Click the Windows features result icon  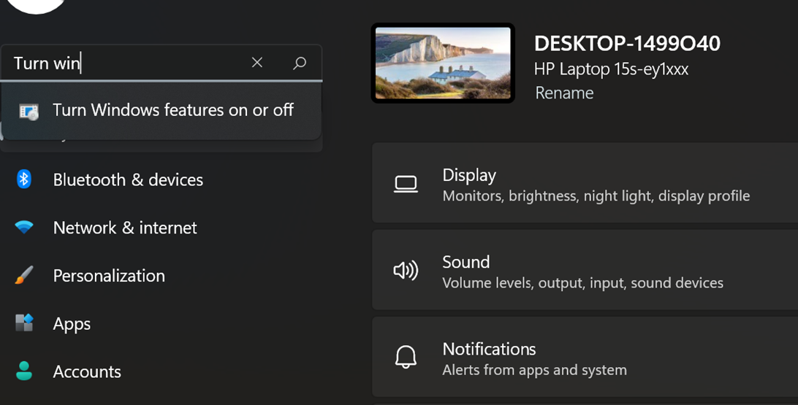tap(28, 112)
